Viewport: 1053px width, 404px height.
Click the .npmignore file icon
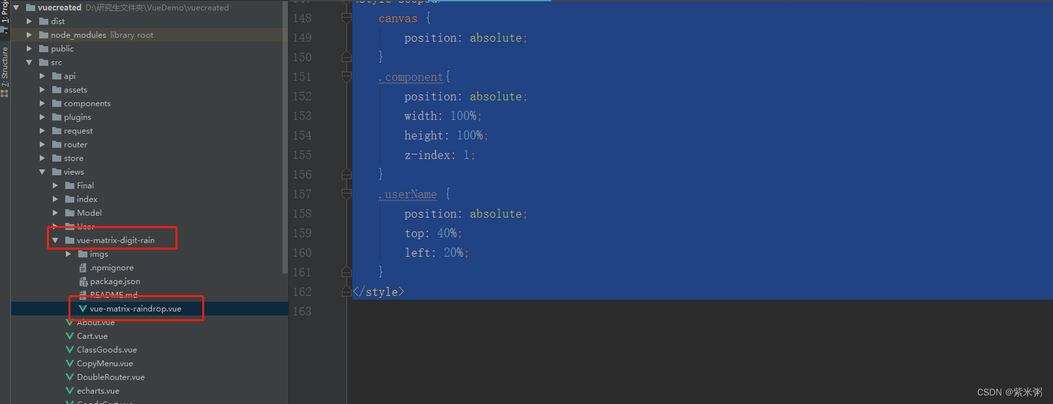pyautogui.click(x=83, y=268)
